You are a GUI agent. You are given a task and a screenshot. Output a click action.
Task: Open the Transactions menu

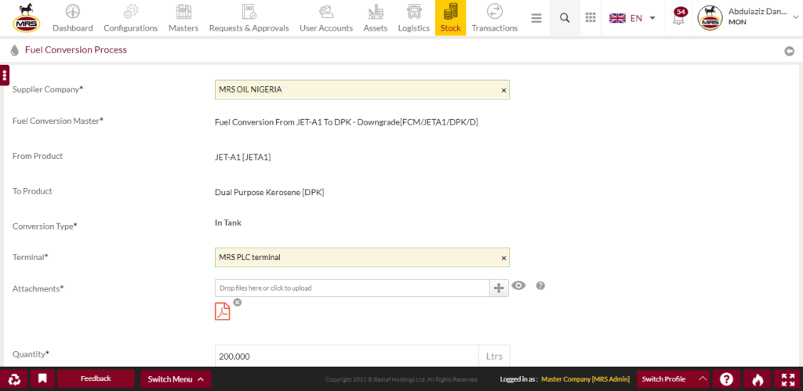[x=495, y=19]
